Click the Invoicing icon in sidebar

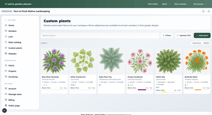[6, 77]
